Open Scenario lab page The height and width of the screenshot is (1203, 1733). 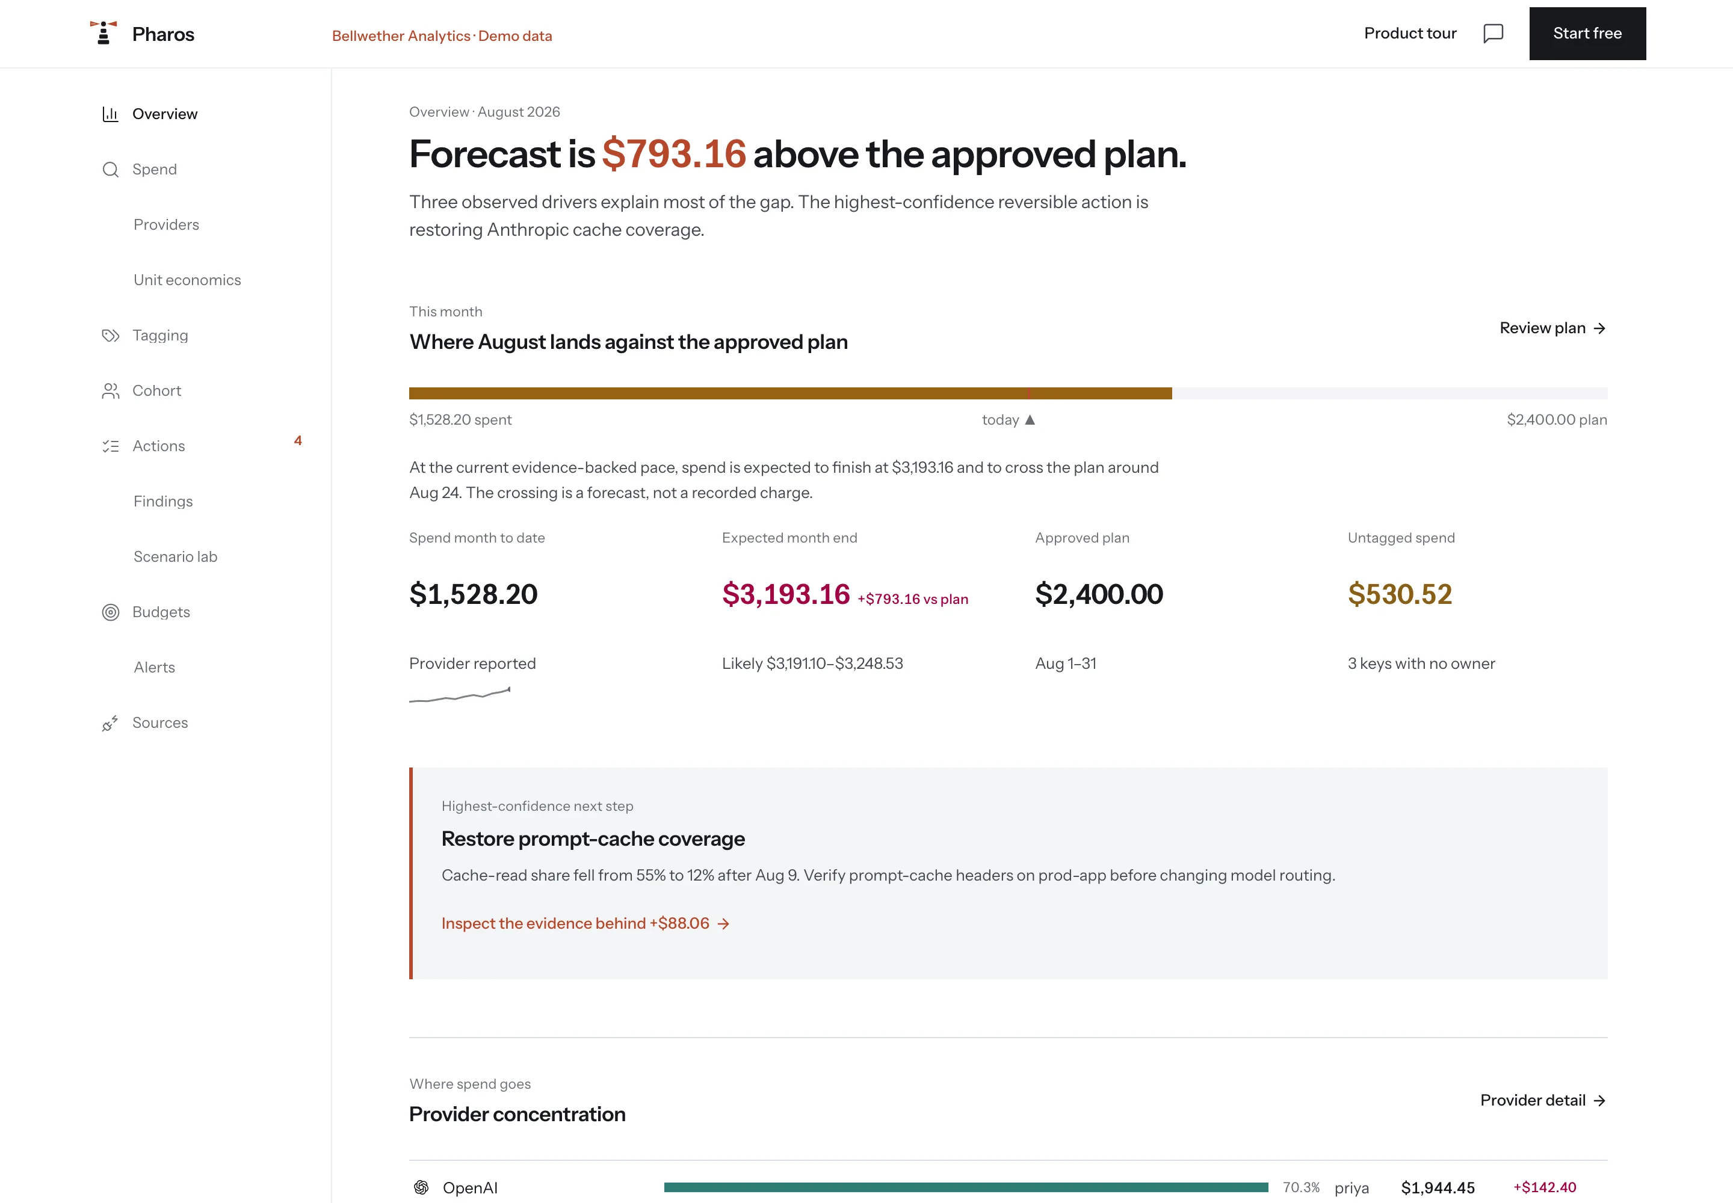tap(175, 556)
